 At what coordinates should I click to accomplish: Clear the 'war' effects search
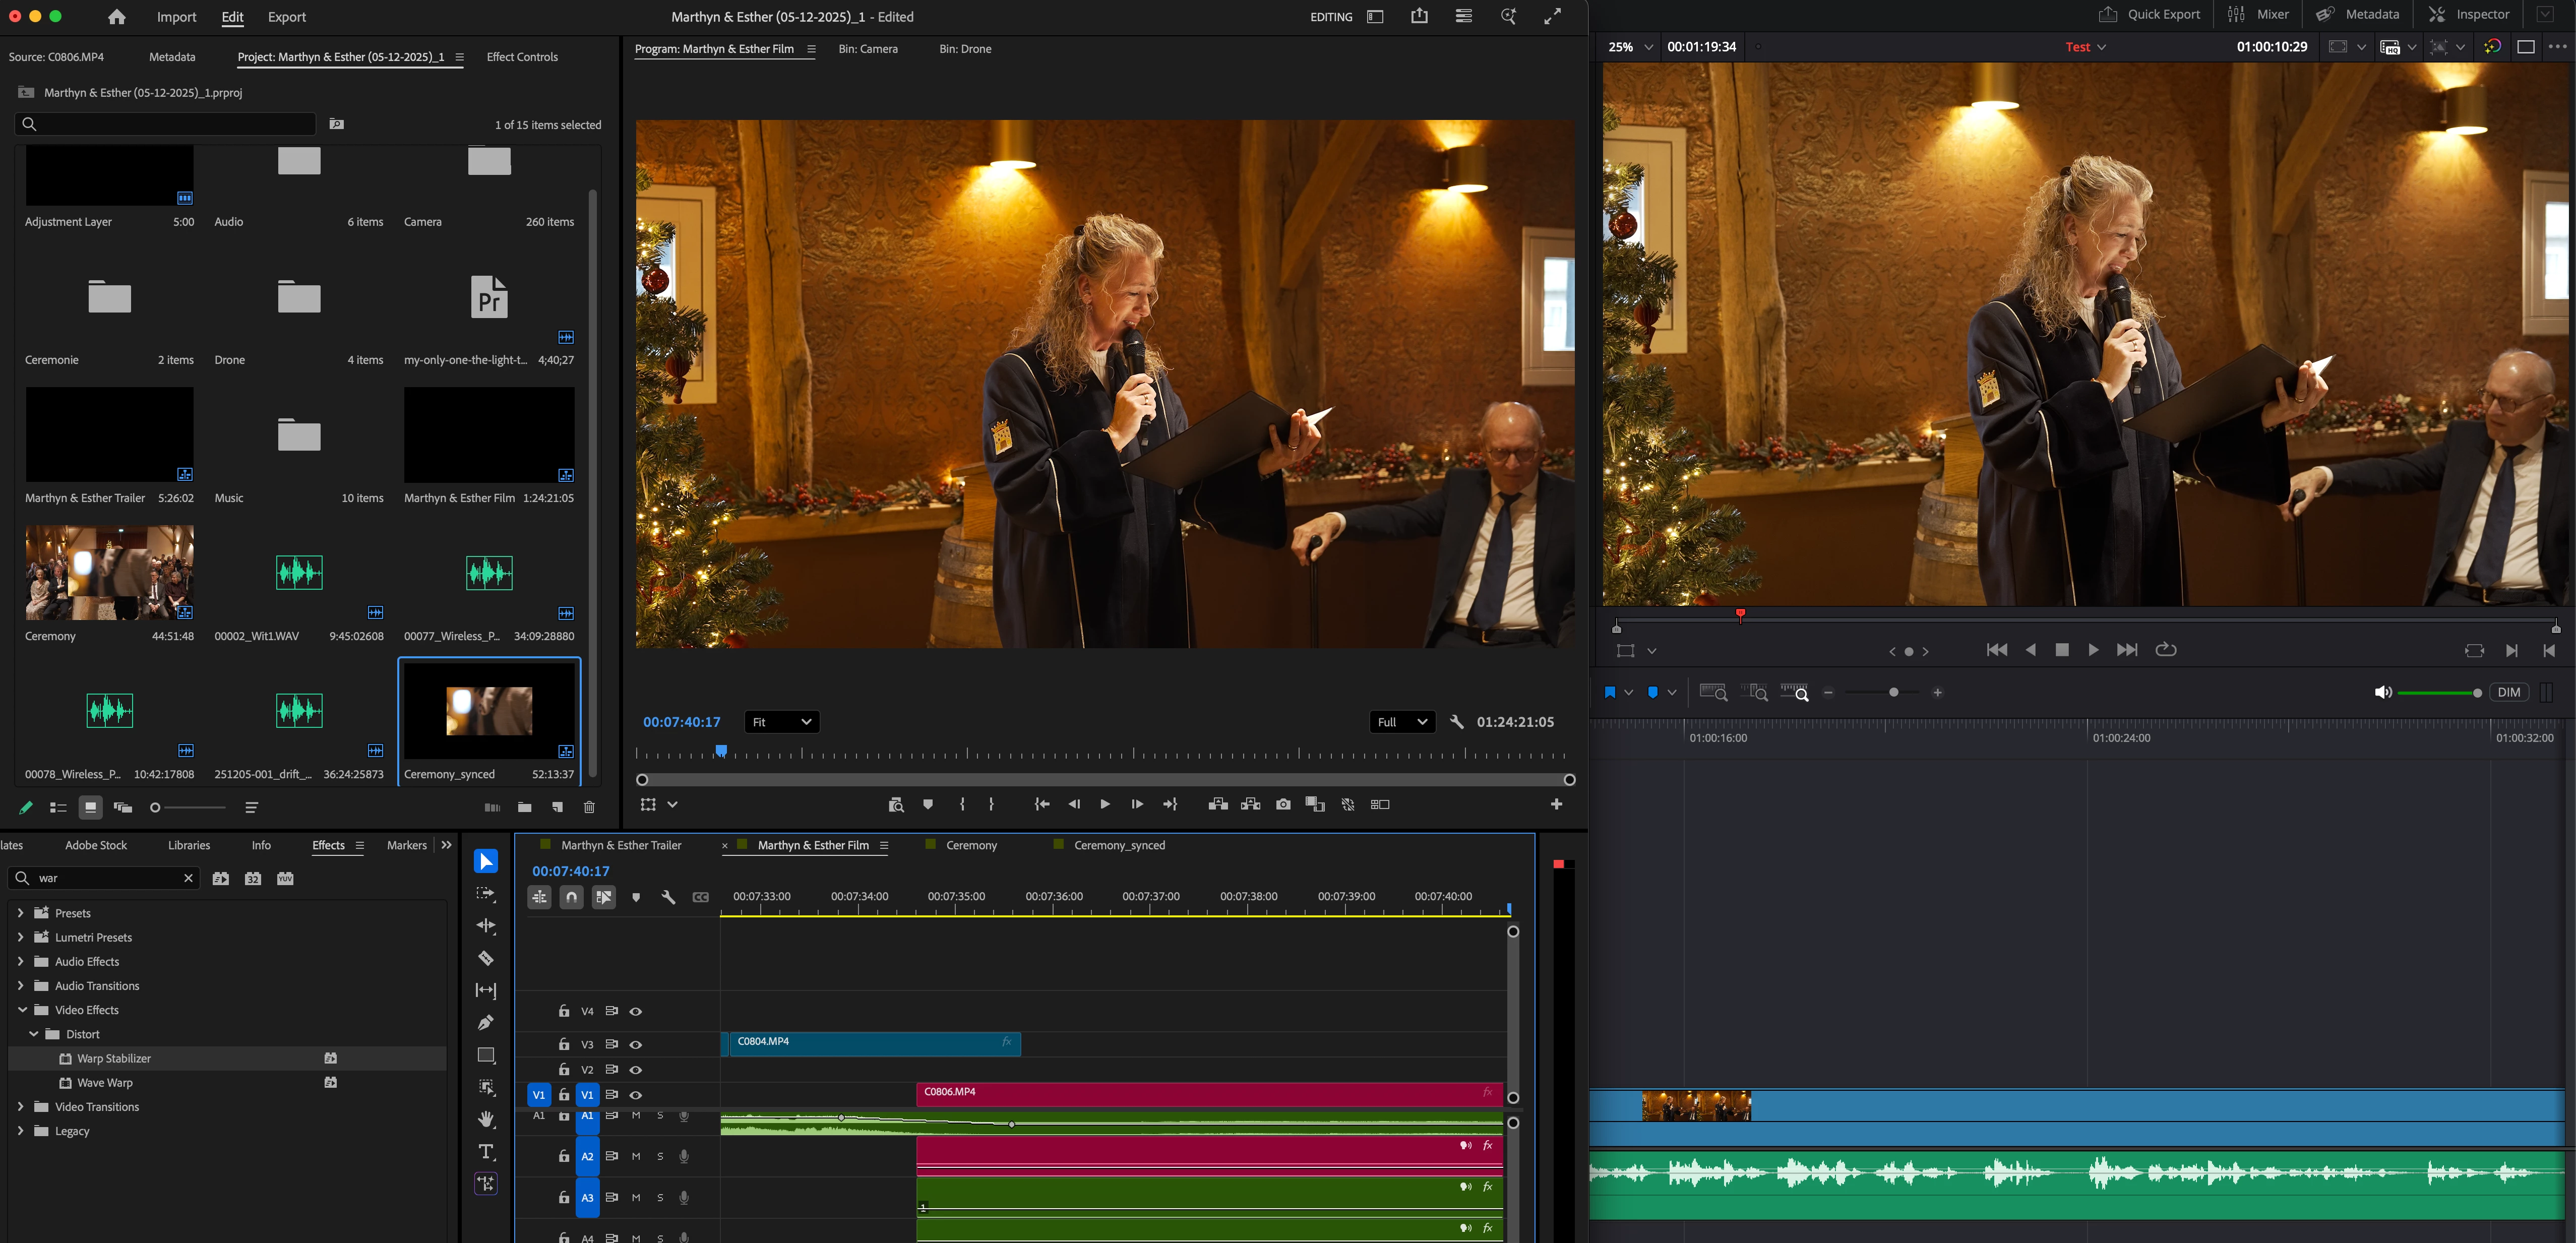coord(188,878)
